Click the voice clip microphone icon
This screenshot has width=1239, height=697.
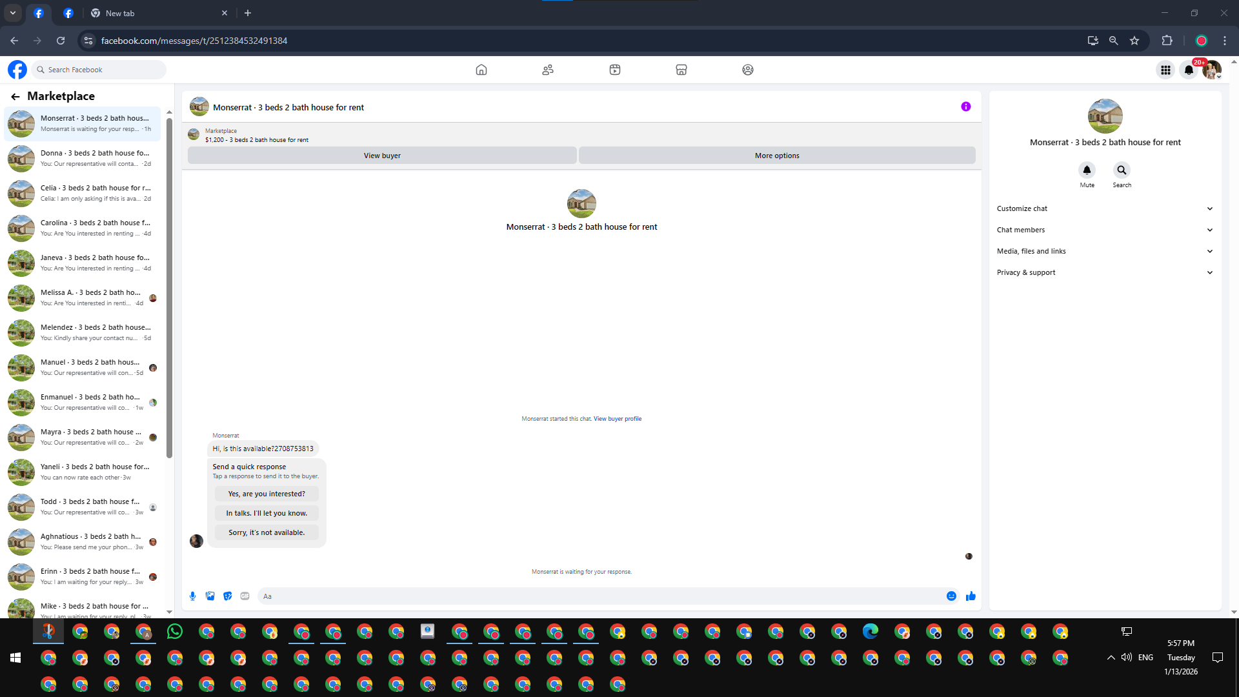(x=192, y=596)
